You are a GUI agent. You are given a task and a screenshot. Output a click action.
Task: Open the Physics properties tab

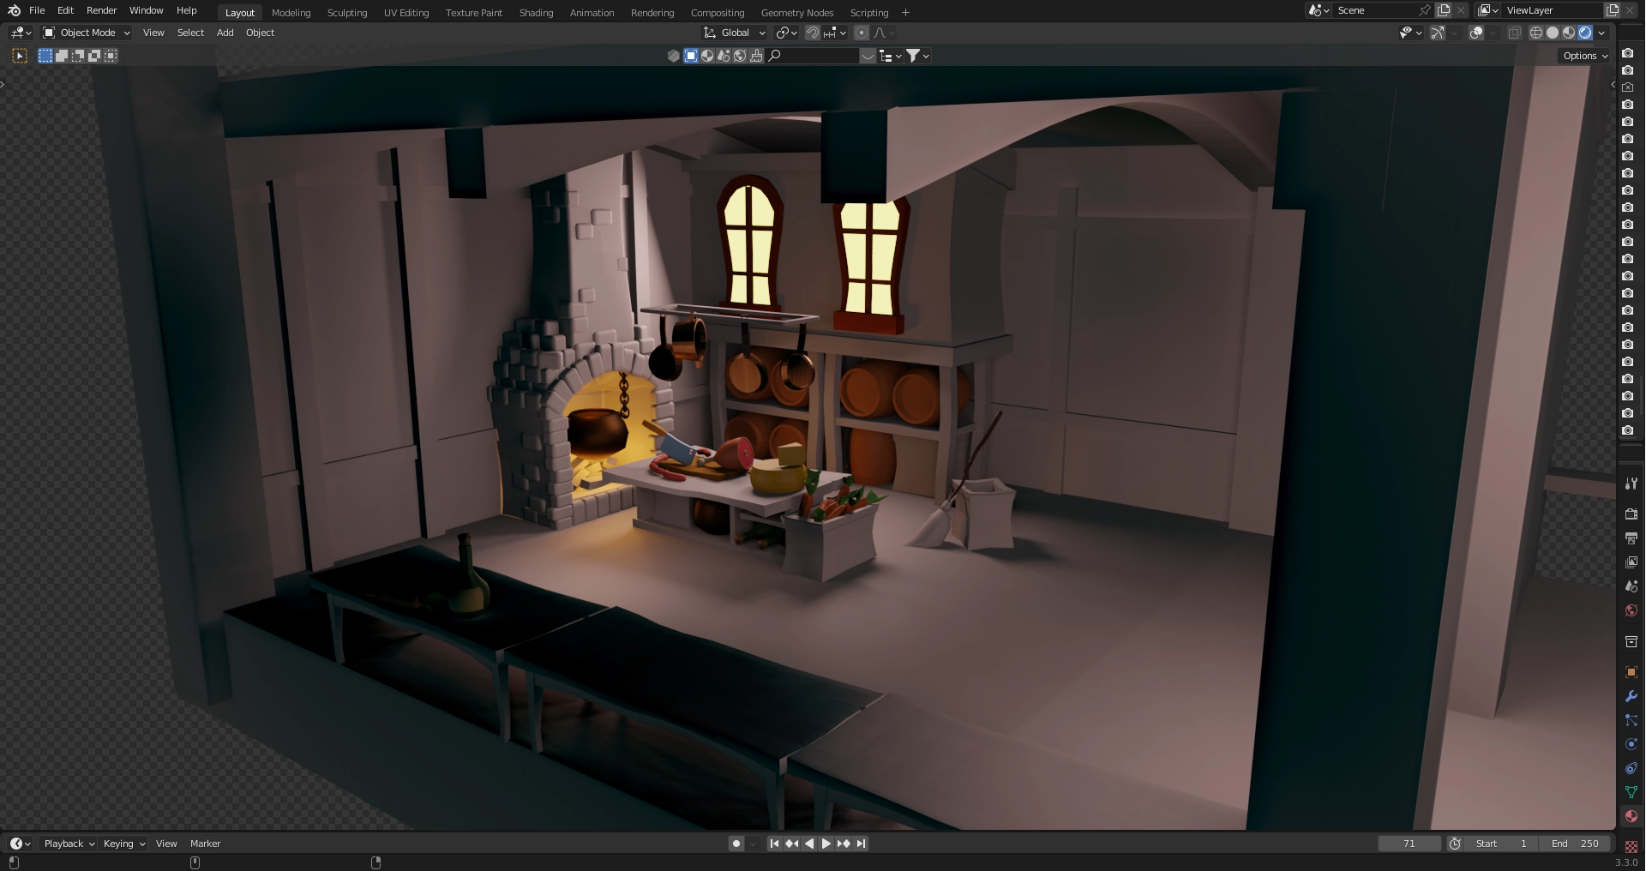point(1631,744)
